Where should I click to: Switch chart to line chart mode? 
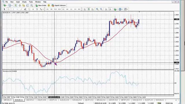(x=93, y=9)
